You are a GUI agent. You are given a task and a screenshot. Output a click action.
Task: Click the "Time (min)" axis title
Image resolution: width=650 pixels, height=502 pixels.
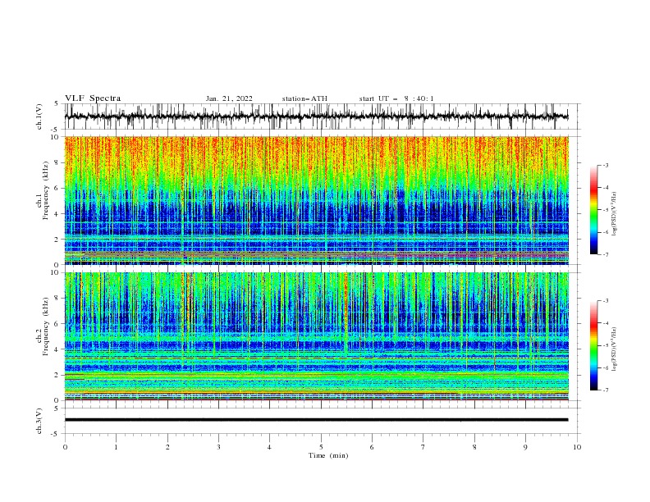328,455
